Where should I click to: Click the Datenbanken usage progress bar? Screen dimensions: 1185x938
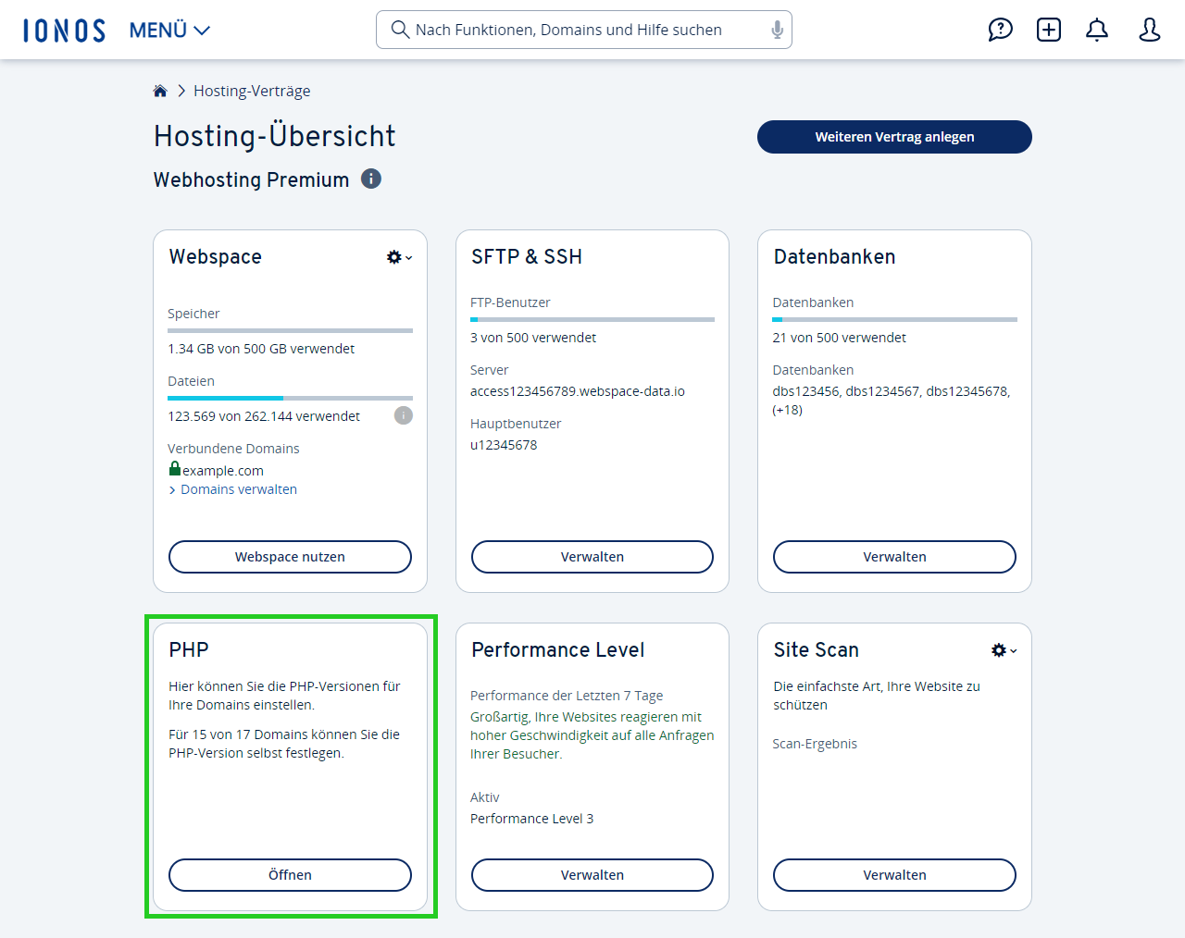click(x=895, y=319)
